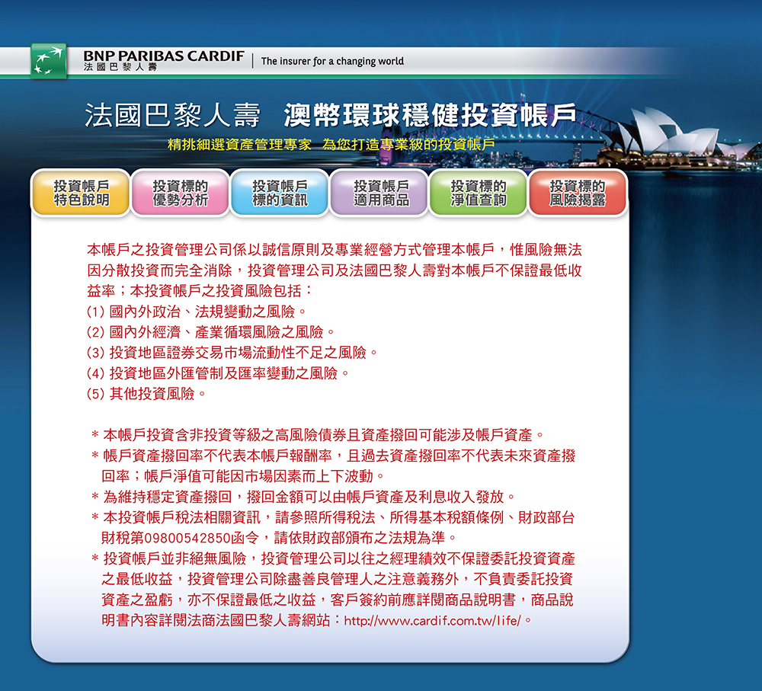This screenshot has height=691, width=762.
Task: Click risk item (4) 外匯管制及匯率變動
Action: (x=218, y=373)
